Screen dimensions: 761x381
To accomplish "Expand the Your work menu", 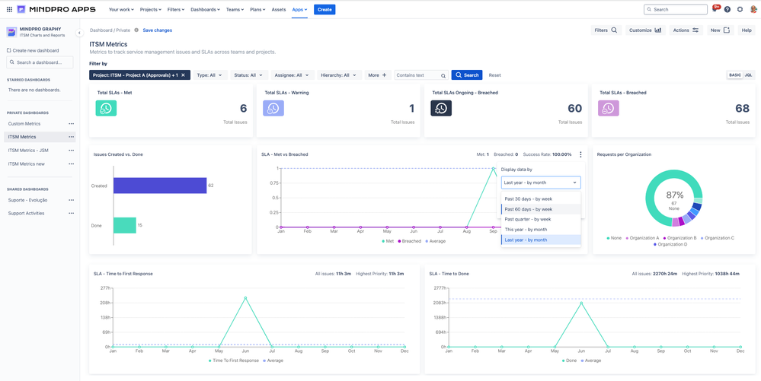I will click(123, 9).
